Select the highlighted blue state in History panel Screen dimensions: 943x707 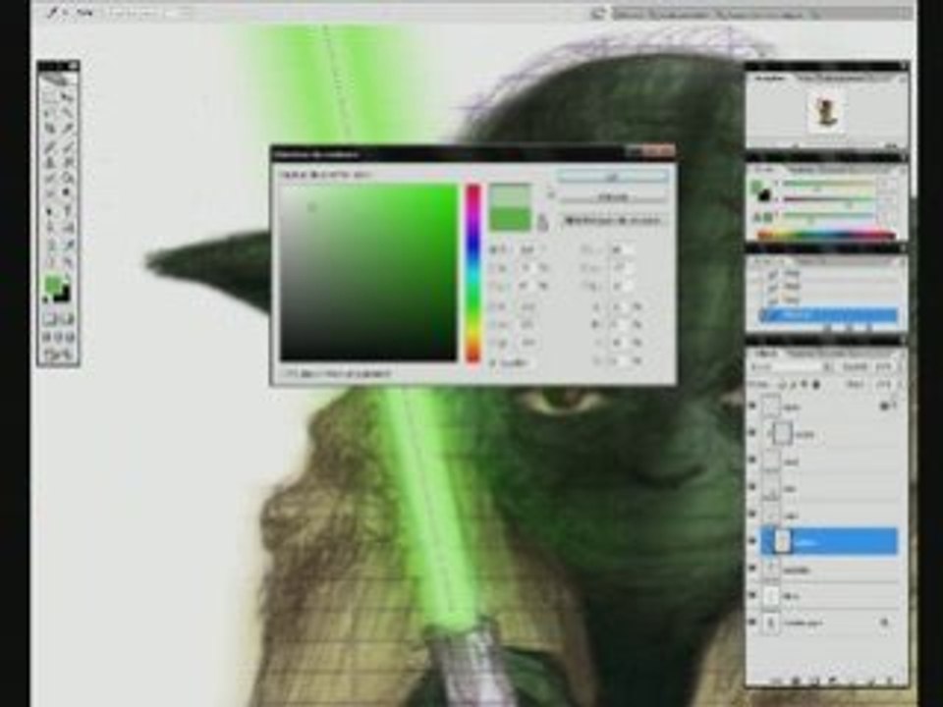pyautogui.click(x=829, y=314)
